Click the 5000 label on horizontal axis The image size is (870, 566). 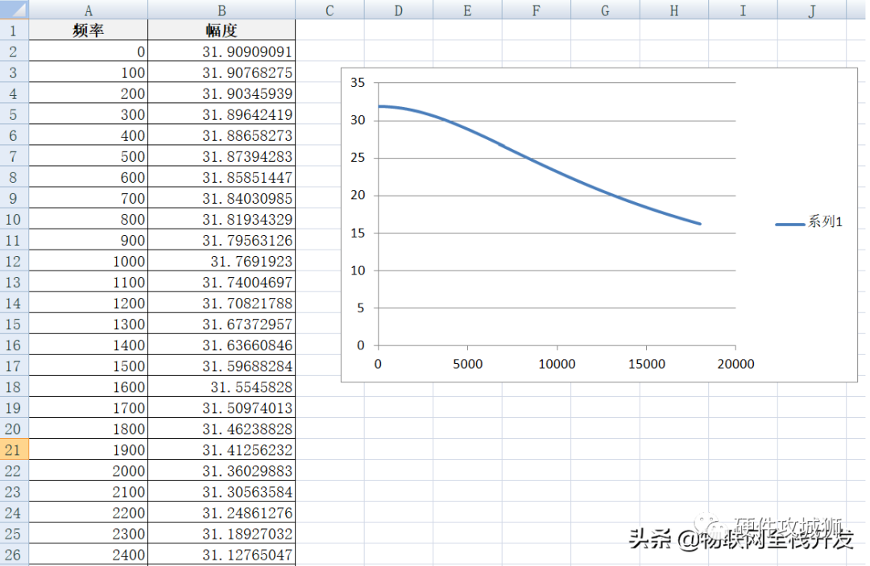[x=468, y=364]
